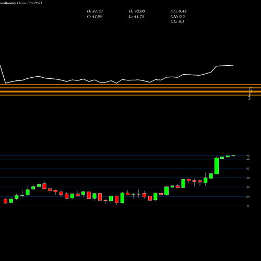Click the high value H: 42.00
Screen dimensions: 261x261
[x=137, y=11]
